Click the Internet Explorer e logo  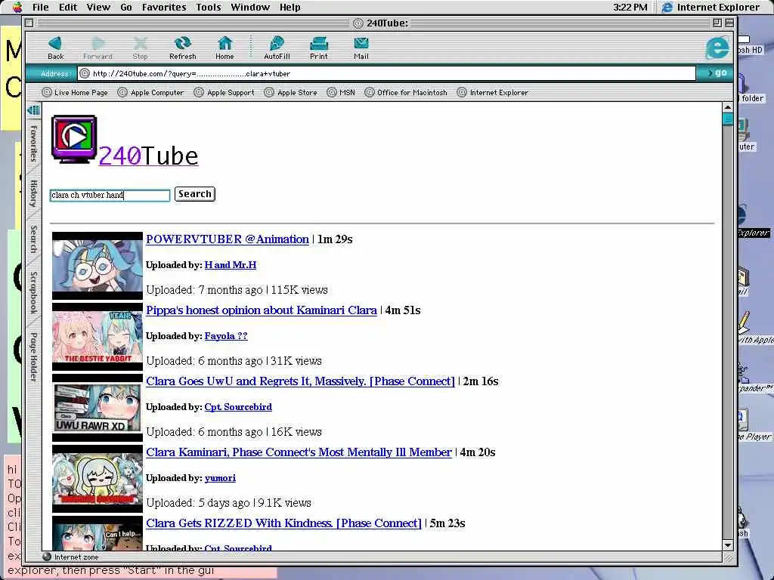point(717,48)
